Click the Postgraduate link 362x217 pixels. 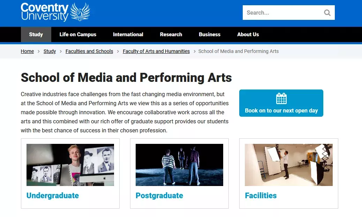coord(159,195)
